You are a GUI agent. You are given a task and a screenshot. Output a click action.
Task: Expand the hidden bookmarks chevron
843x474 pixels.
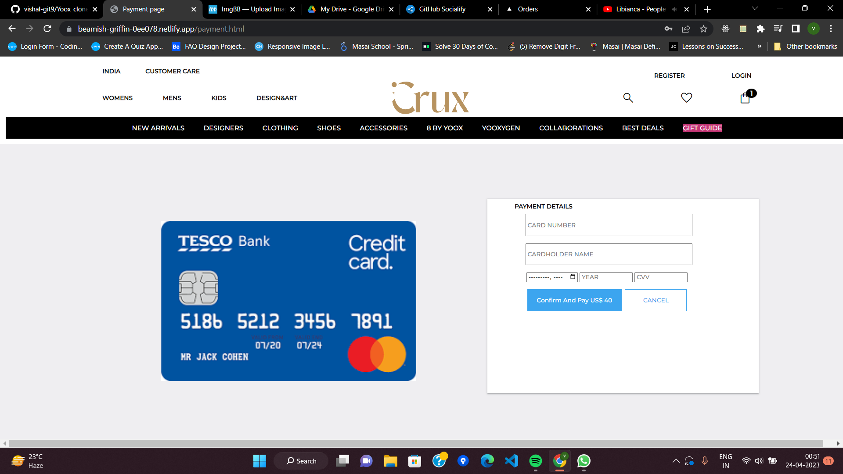click(759, 47)
